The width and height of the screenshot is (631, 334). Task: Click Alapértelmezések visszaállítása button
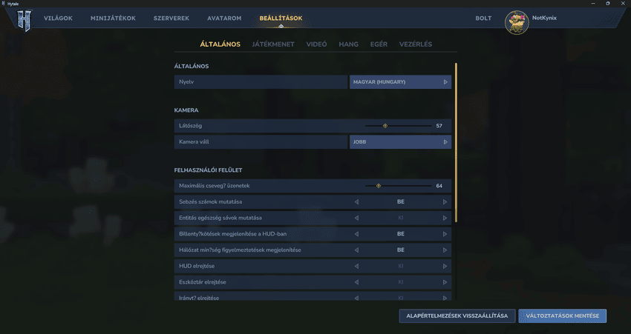tap(457, 316)
